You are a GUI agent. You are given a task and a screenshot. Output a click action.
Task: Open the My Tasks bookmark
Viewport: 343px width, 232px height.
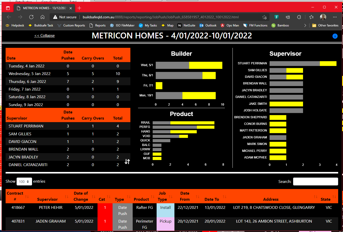(x=148, y=25)
